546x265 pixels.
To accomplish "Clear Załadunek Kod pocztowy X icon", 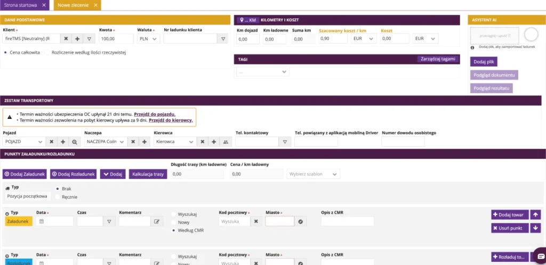I will (256, 221).
